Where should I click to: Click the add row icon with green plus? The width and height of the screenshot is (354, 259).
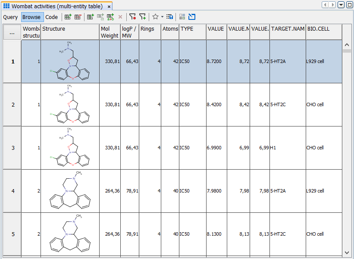pos(68,17)
